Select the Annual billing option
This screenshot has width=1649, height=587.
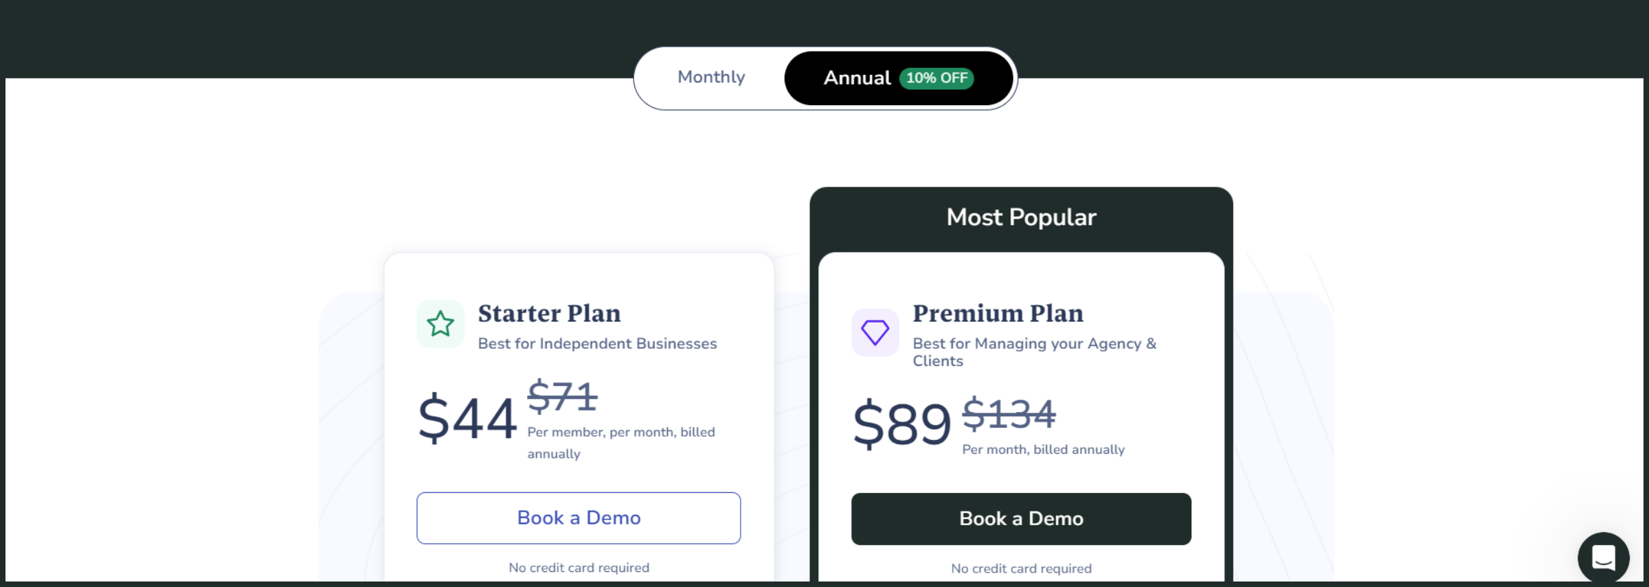pos(857,78)
